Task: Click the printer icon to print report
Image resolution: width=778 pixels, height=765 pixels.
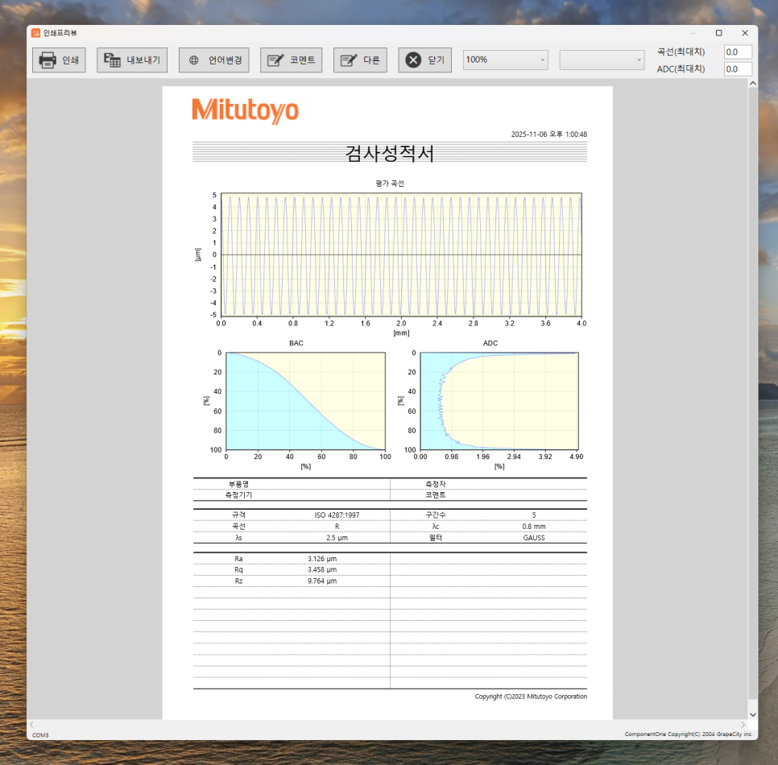Action: point(48,60)
